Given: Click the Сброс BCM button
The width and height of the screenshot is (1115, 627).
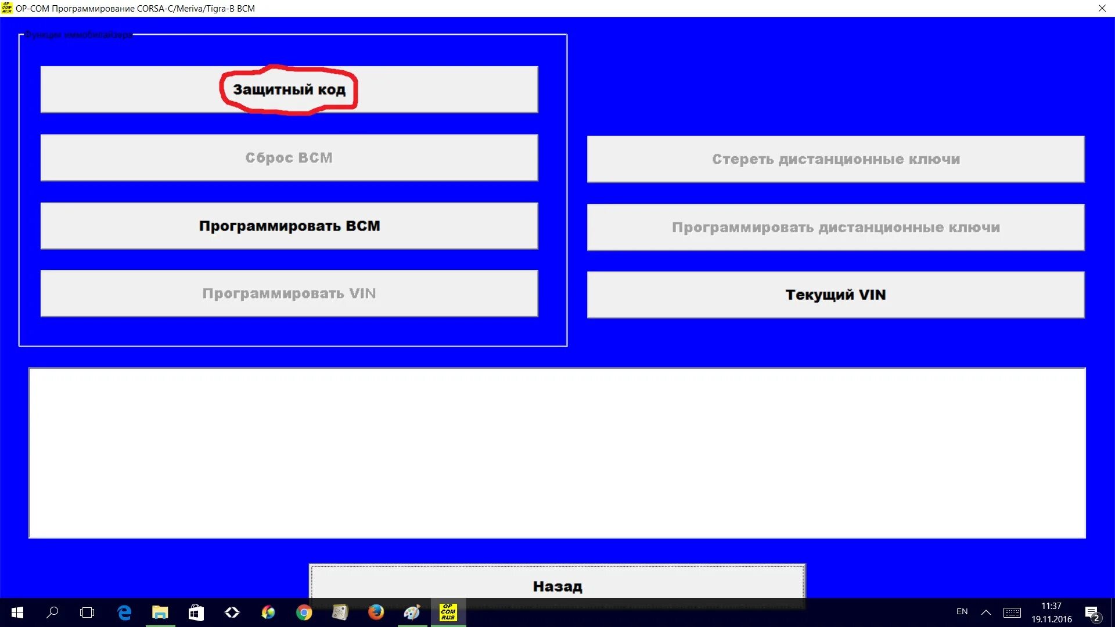Looking at the screenshot, I should tap(289, 158).
